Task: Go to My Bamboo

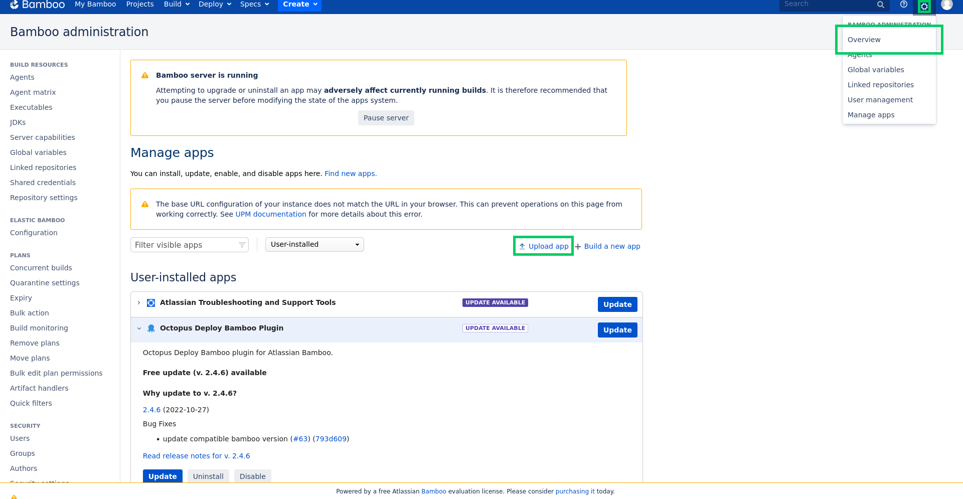Action: [x=95, y=4]
